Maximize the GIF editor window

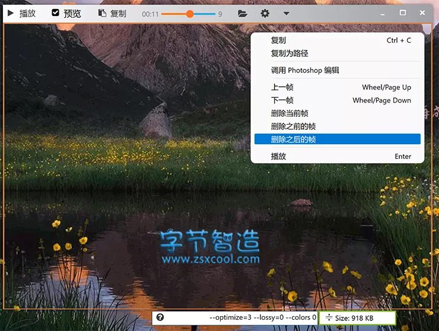[403, 12]
